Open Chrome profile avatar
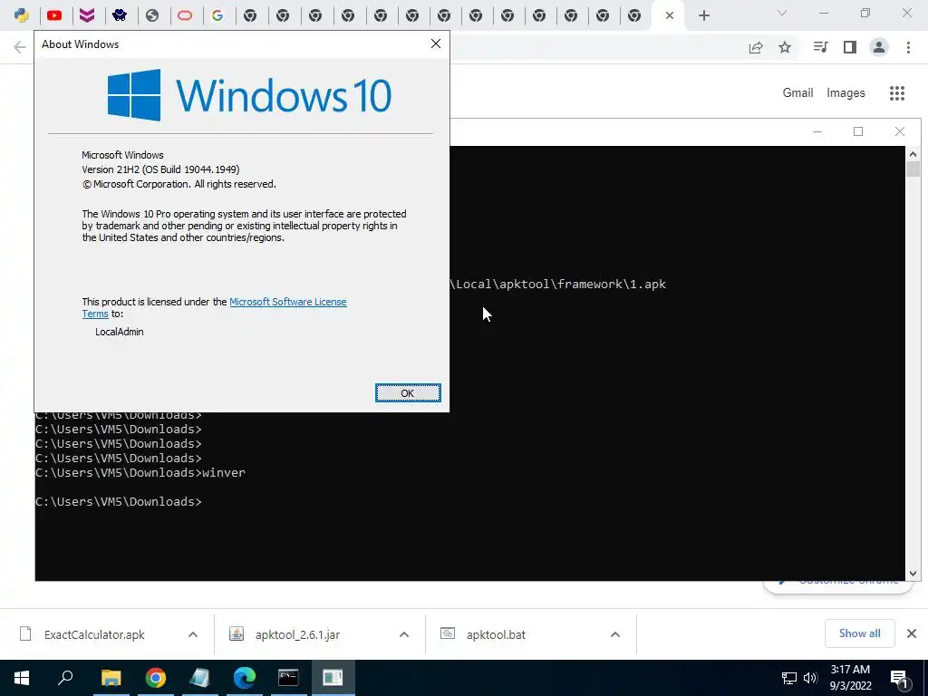The image size is (928, 696). tap(879, 47)
